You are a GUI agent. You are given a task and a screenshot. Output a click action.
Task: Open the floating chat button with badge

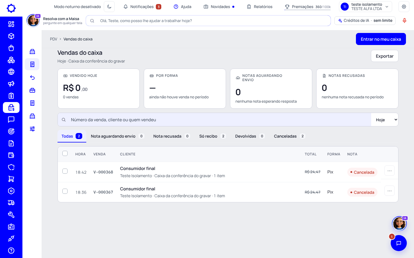coord(399,243)
